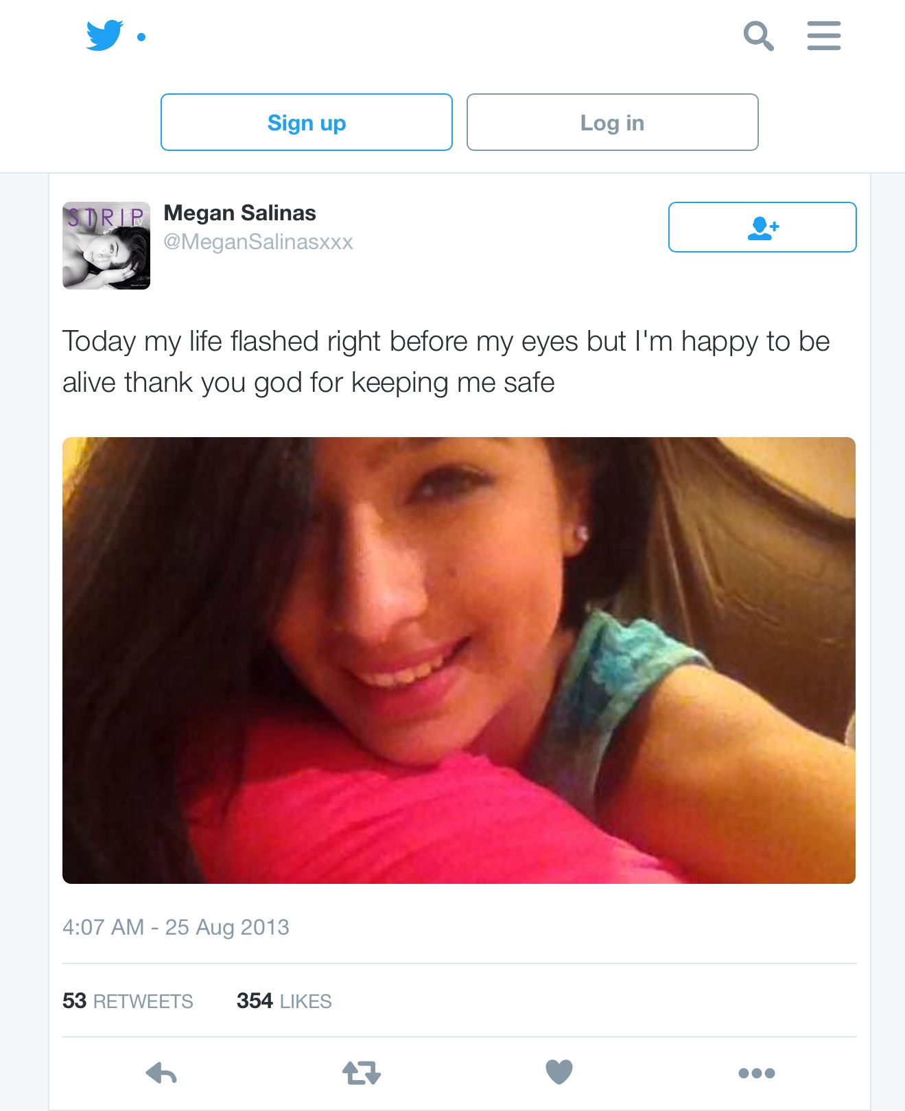The width and height of the screenshot is (905, 1111).
Task: Open the hamburger menu
Action: 823,36
